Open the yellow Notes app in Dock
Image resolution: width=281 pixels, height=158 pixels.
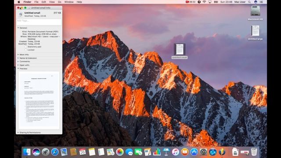click(x=92, y=152)
